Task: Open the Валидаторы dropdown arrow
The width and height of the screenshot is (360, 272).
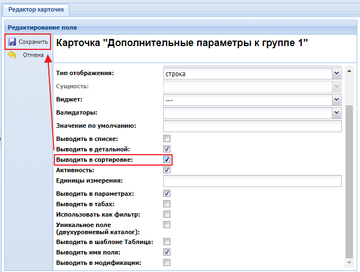Action: (x=336, y=113)
